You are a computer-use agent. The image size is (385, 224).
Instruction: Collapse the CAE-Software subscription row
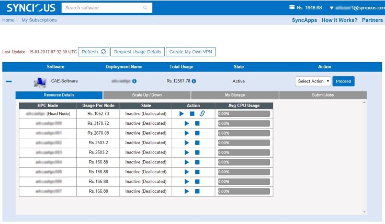tap(8, 81)
